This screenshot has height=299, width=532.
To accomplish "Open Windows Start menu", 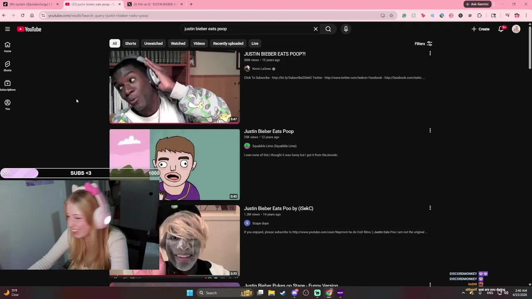I will click(x=190, y=293).
